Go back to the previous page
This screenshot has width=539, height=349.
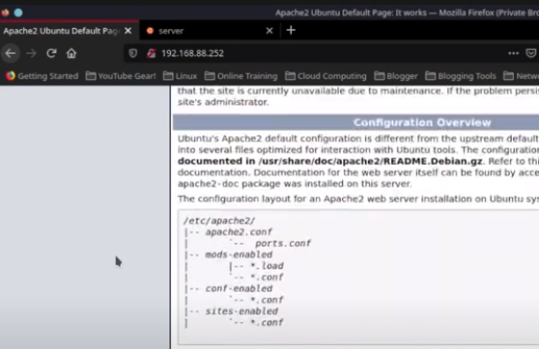coord(11,53)
